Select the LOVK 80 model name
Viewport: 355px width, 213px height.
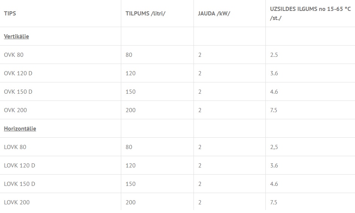tap(15, 147)
